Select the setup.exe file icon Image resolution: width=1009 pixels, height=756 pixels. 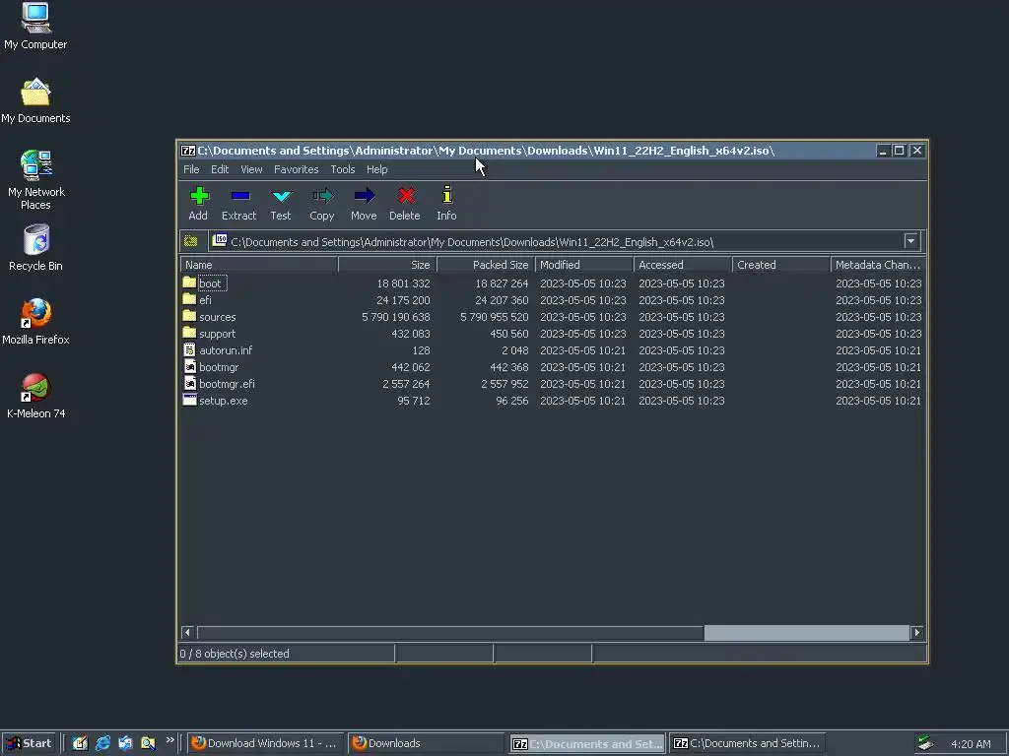[189, 400]
